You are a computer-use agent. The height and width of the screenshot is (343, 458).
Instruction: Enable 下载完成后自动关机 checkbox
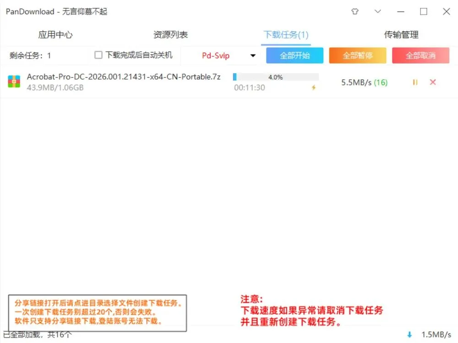tap(98, 55)
